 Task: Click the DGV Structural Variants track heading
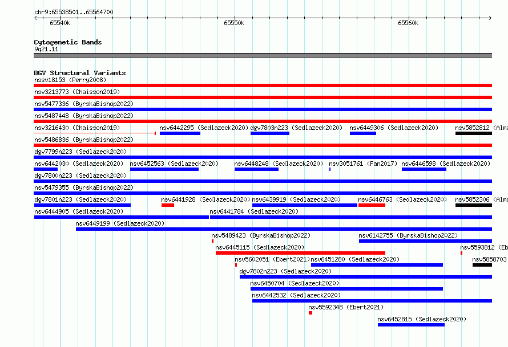point(80,73)
